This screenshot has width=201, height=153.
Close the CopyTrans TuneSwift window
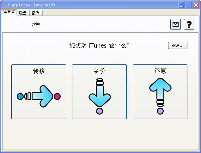tap(196, 5)
